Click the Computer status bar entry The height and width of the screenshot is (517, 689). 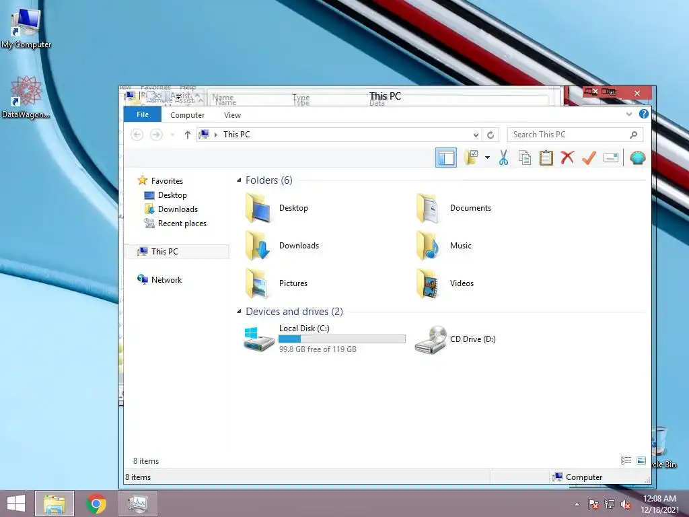577,477
